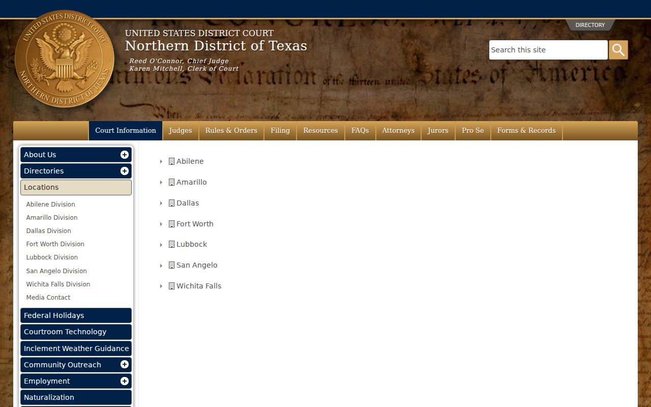Click the building icon beside Amarillo
This screenshot has height=407, width=651.
pos(171,182)
